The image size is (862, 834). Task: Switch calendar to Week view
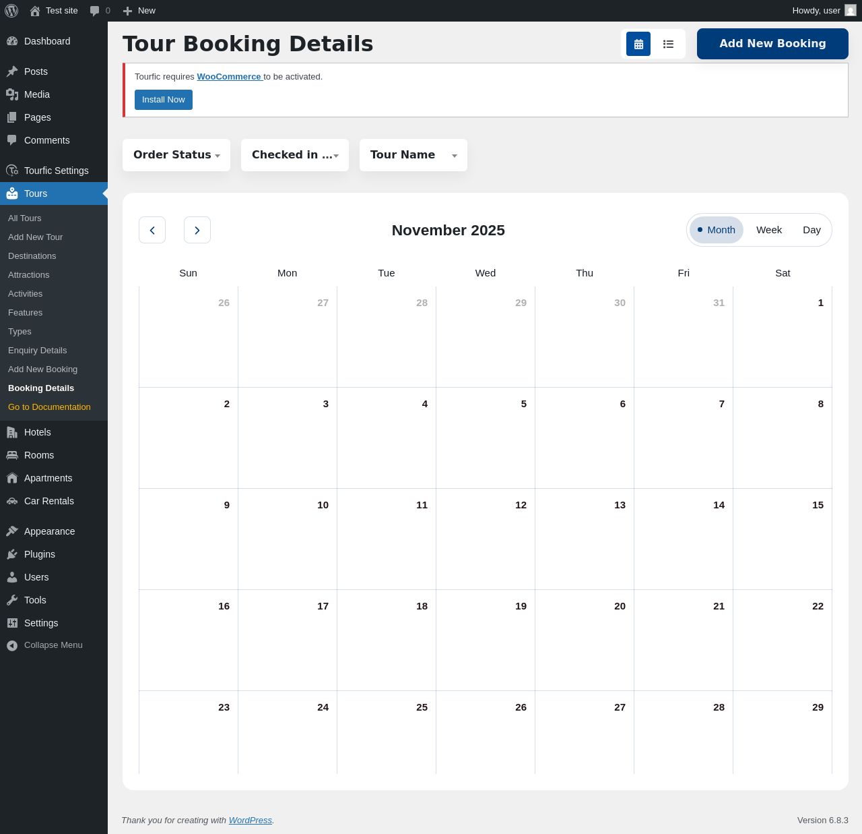768,230
